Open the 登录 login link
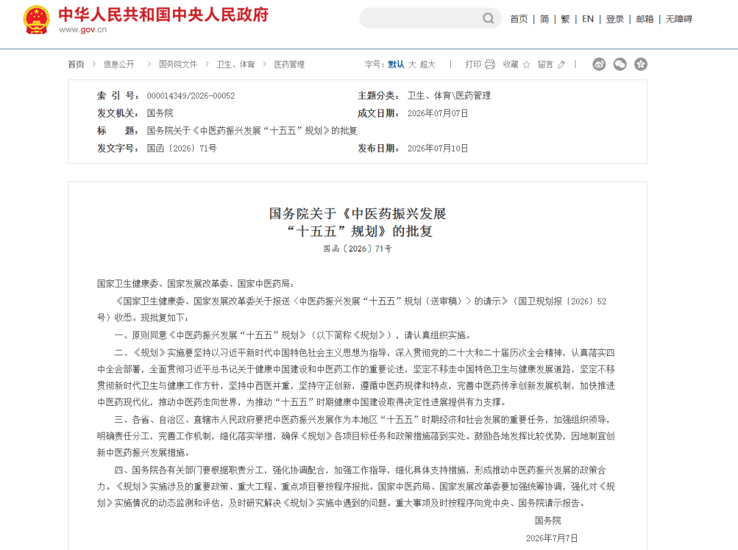Image resolution: width=738 pixels, height=550 pixels. [x=615, y=19]
